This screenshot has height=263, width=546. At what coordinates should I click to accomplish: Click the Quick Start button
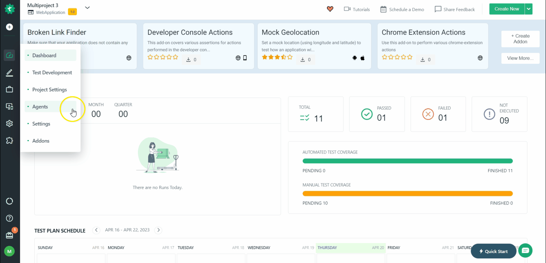click(x=493, y=251)
